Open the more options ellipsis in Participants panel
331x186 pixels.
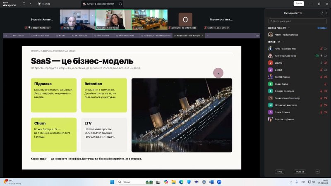(317, 172)
